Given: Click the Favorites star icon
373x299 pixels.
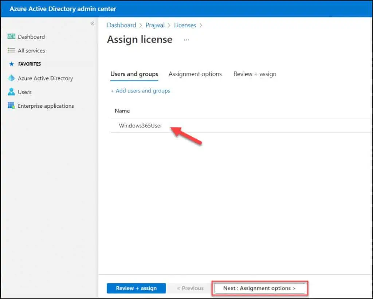Looking at the screenshot, I should (11, 64).
